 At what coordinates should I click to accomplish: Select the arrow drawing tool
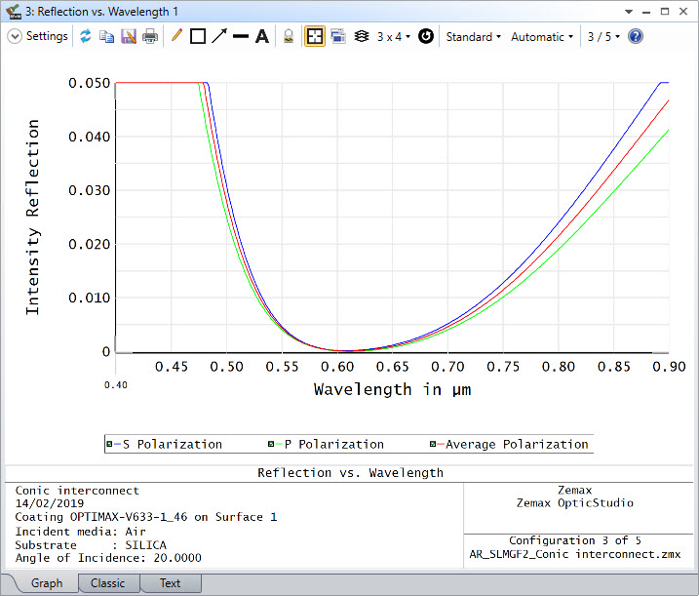click(x=219, y=36)
